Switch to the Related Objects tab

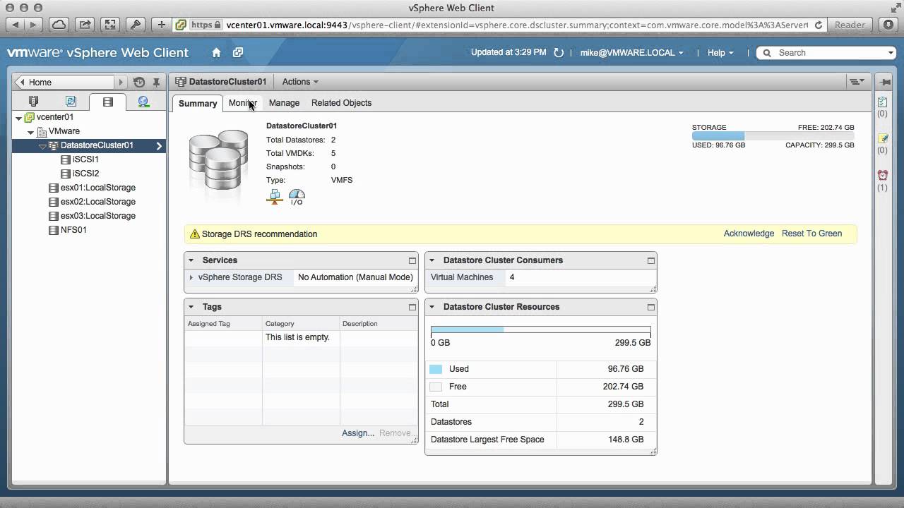(x=341, y=103)
